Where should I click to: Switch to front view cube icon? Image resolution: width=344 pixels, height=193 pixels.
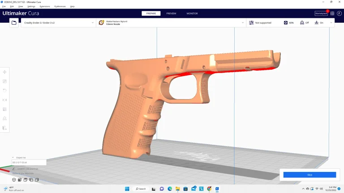pos(20,180)
